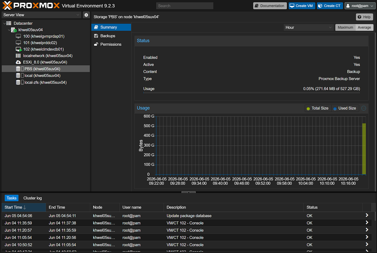Sort tasks by Description column header
Image resolution: width=377 pixels, height=253 pixels.
[234, 207]
